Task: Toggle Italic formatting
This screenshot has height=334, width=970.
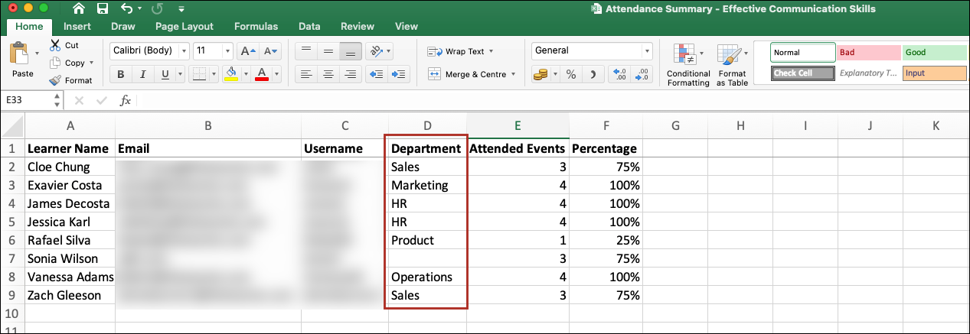Action: pos(142,74)
